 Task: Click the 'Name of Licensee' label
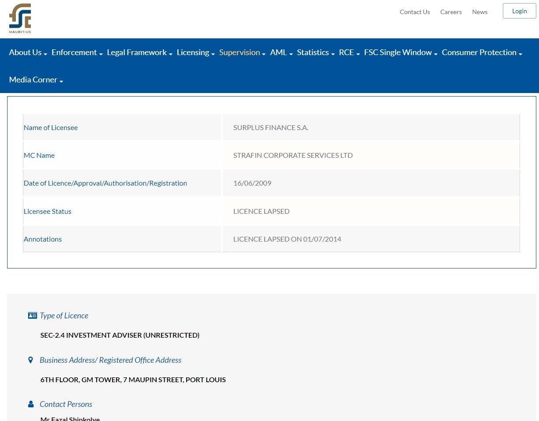pos(51,128)
